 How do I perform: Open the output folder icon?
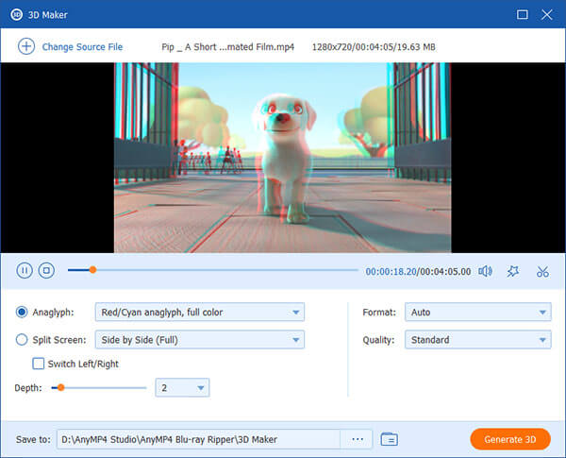[x=389, y=439]
